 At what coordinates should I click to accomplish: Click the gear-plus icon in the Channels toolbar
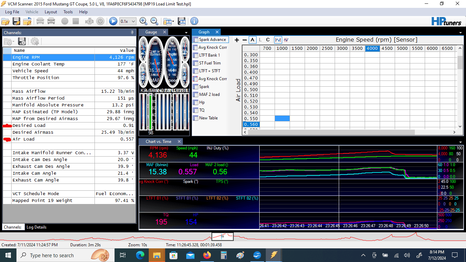pos(35,42)
